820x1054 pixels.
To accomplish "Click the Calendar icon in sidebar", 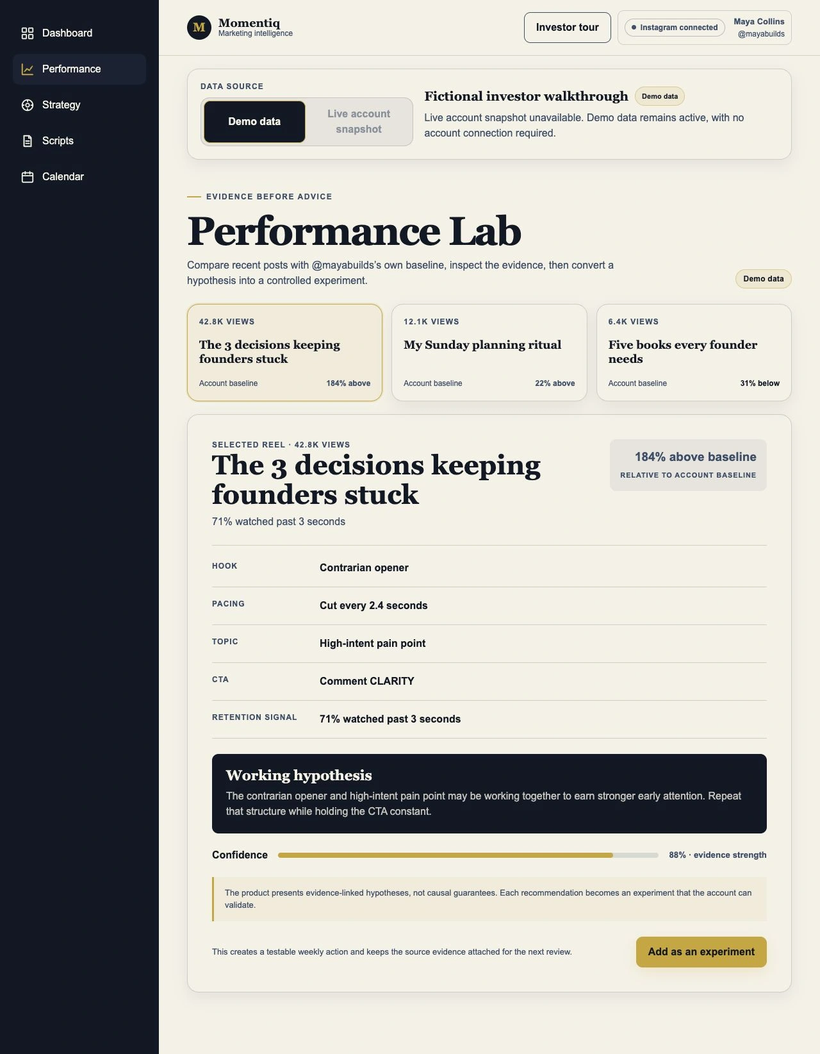I will (28, 177).
